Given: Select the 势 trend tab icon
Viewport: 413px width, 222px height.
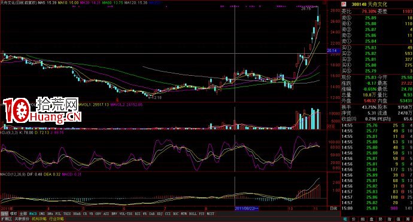Looking at the screenshot, I should pyautogui.click(x=381, y=219).
